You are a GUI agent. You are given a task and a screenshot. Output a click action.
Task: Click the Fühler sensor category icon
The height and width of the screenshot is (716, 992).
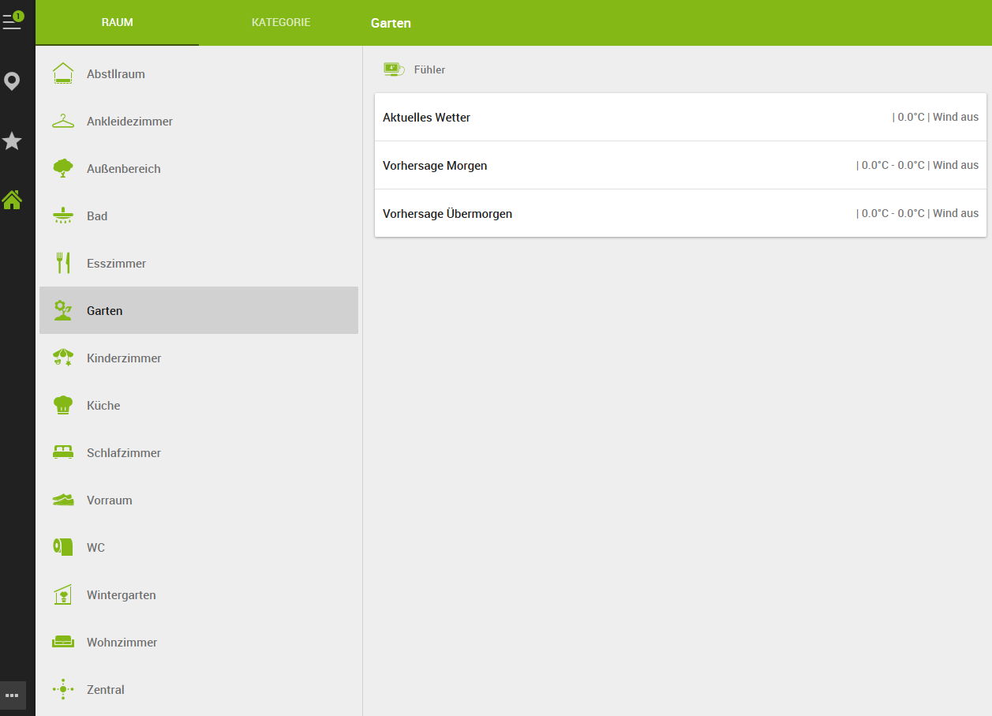click(x=394, y=69)
